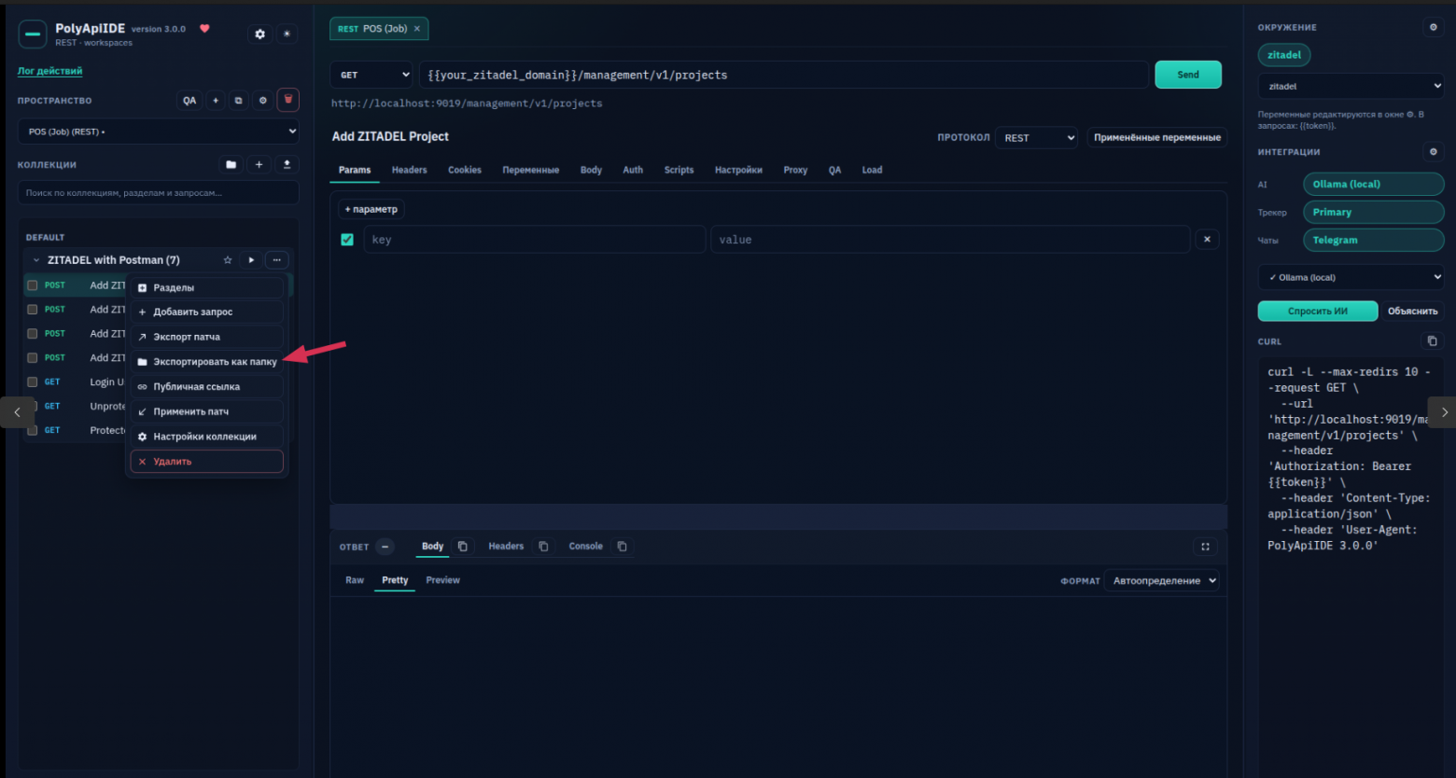Copy the cURL command
Screen dimensions: 1456x778
click(x=1433, y=341)
